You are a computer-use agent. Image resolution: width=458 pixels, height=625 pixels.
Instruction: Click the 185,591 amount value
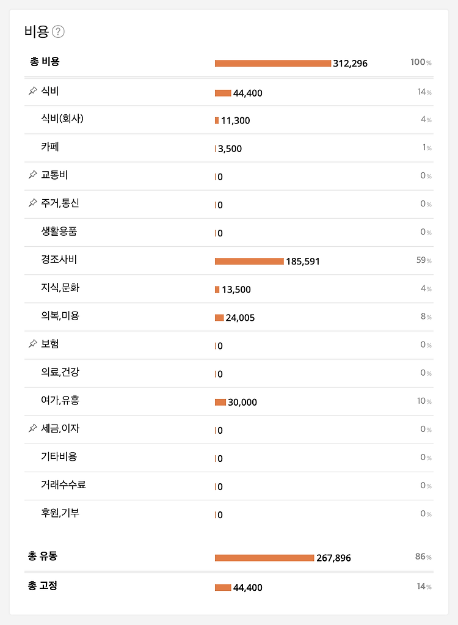(x=303, y=261)
